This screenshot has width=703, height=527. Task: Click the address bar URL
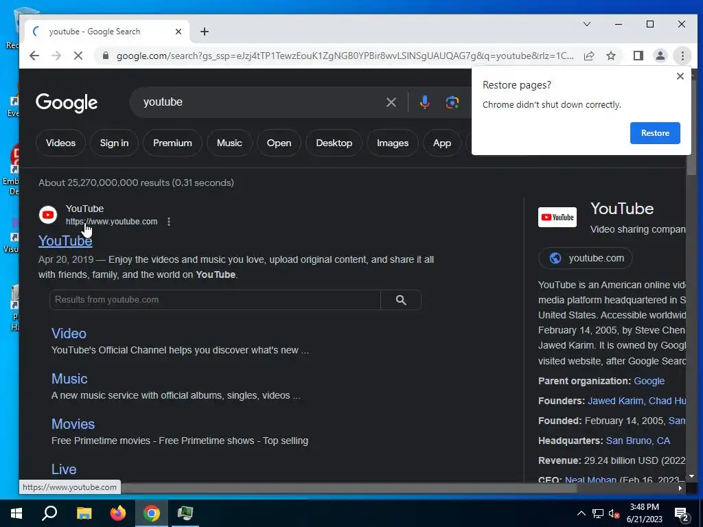coord(345,56)
